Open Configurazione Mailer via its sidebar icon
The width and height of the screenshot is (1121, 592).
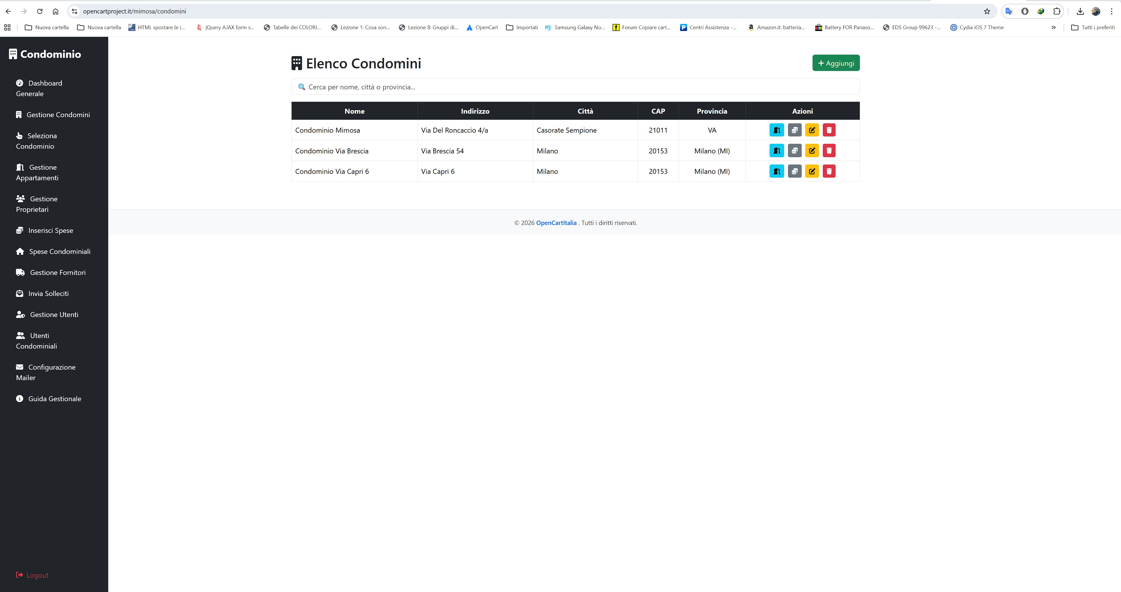(x=20, y=367)
